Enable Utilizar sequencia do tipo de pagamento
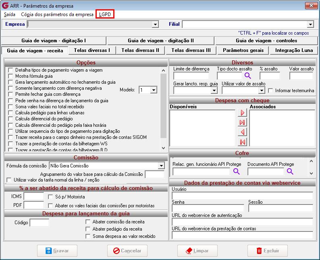Image resolution: width=320 pixels, height=260 pixels. 10,131
